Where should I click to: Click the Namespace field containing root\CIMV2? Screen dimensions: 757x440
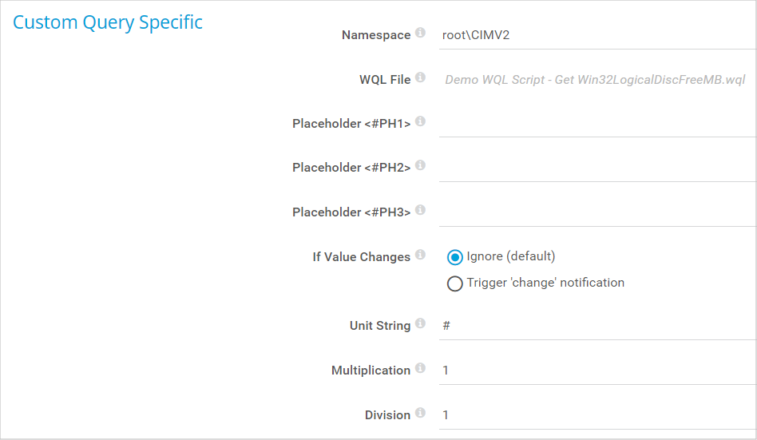point(596,35)
